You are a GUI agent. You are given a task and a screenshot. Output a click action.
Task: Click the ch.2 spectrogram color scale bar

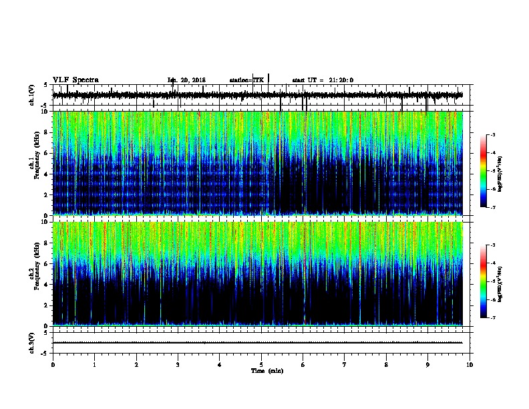pos(484,281)
